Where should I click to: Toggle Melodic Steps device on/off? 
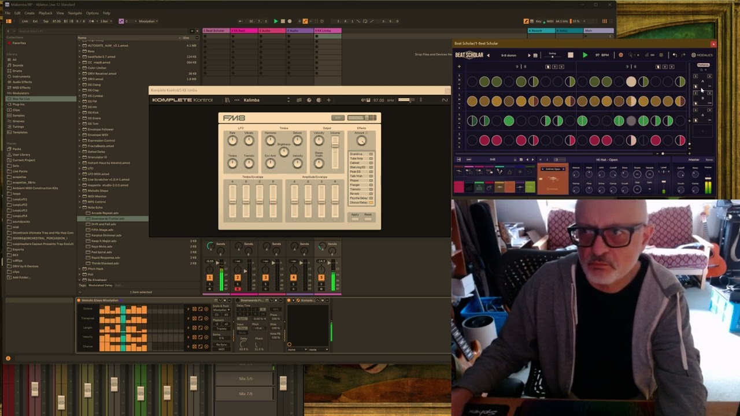(x=79, y=300)
